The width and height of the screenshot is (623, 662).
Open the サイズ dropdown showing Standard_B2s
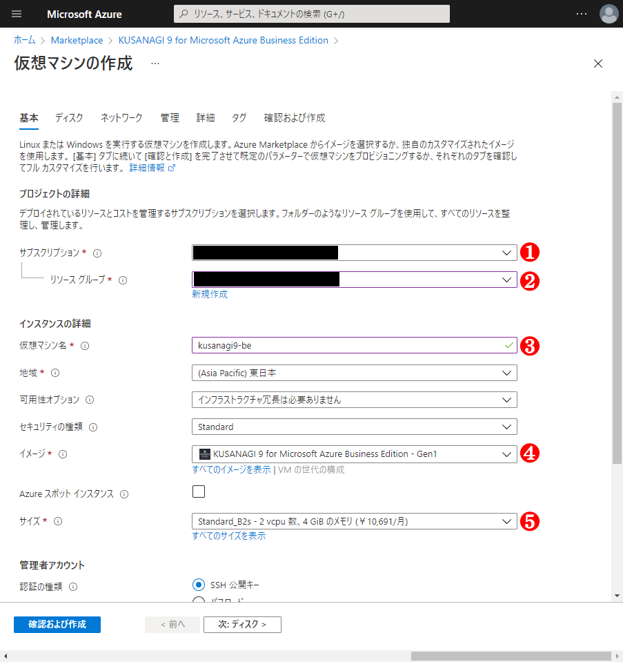(x=355, y=521)
